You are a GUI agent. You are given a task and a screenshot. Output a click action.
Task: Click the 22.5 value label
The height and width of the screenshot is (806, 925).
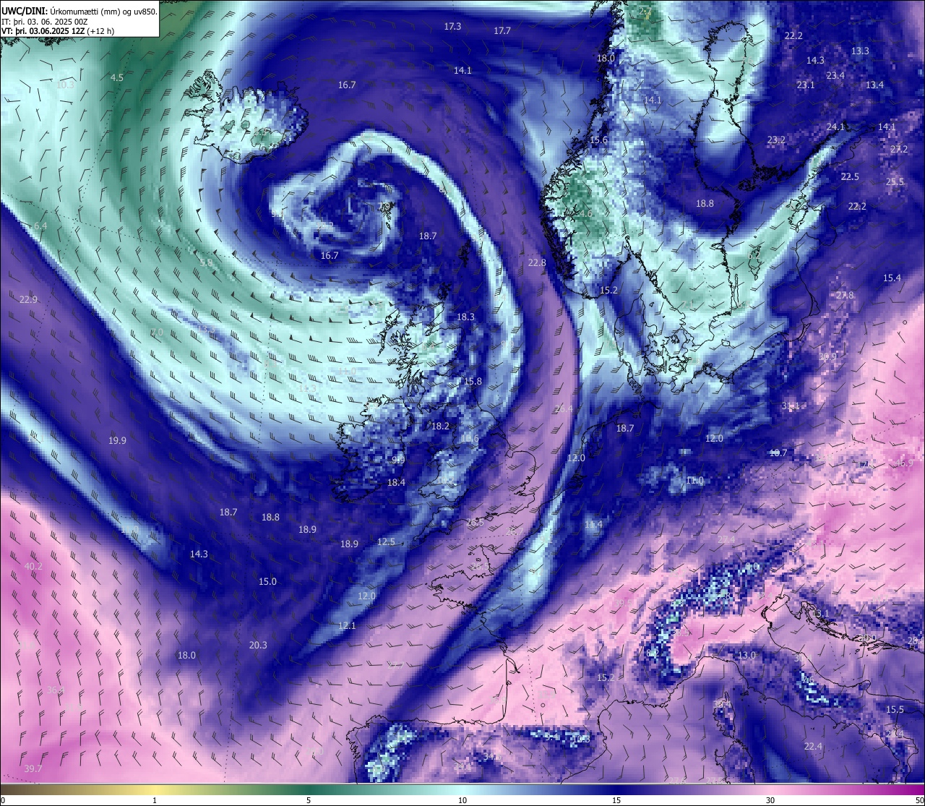pyautogui.click(x=850, y=177)
